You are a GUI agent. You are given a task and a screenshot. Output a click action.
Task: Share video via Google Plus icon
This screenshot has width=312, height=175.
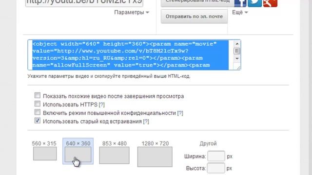tap(270, 3)
